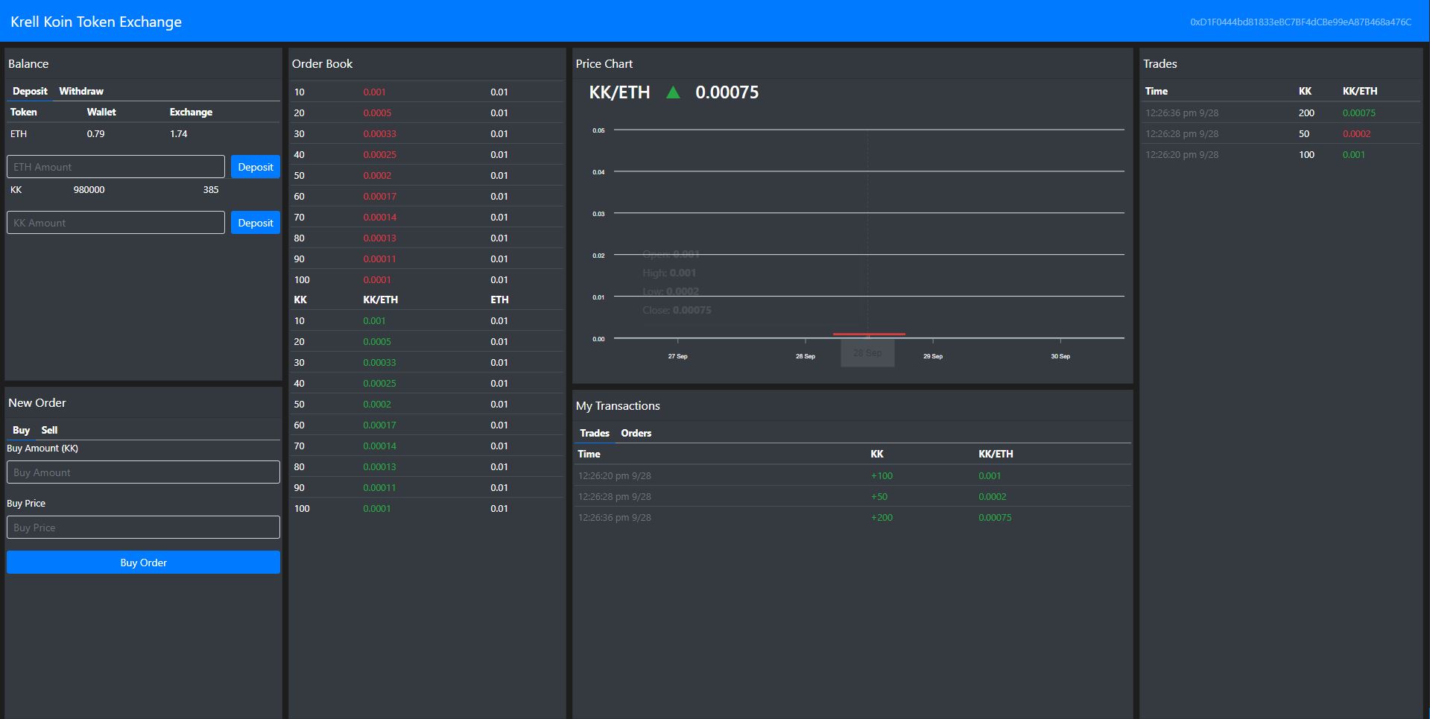This screenshot has width=1430, height=719.
Task: Select the Buy tab in New Order
Action: (x=21, y=430)
